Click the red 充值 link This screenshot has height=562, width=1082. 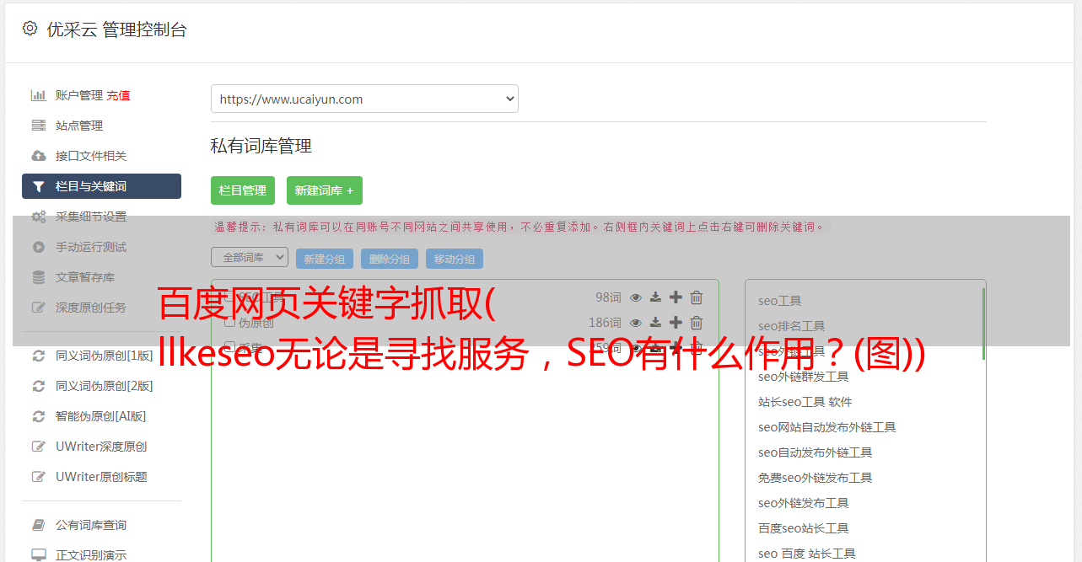coord(118,95)
